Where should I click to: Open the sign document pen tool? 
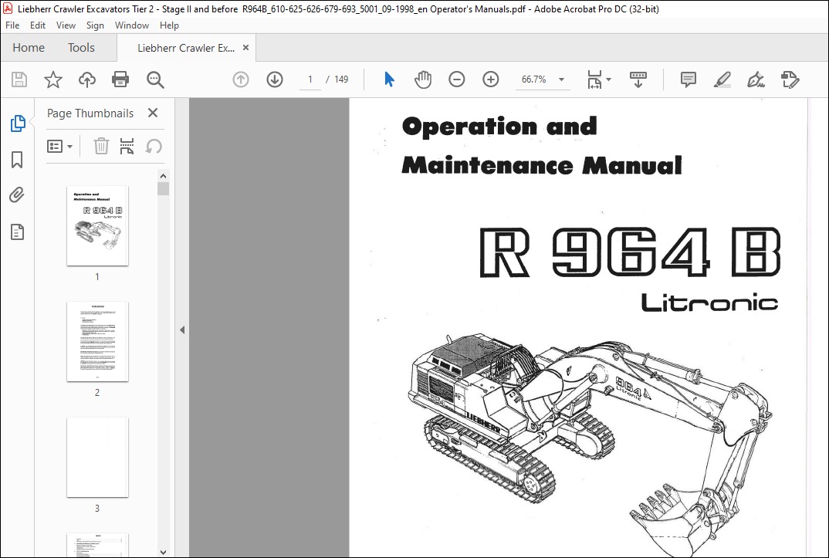click(x=756, y=79)
